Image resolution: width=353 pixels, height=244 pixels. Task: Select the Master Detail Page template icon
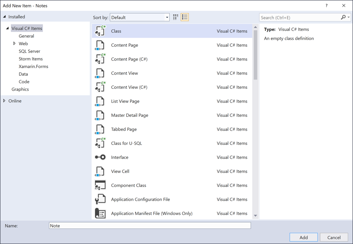pos(100,115)
